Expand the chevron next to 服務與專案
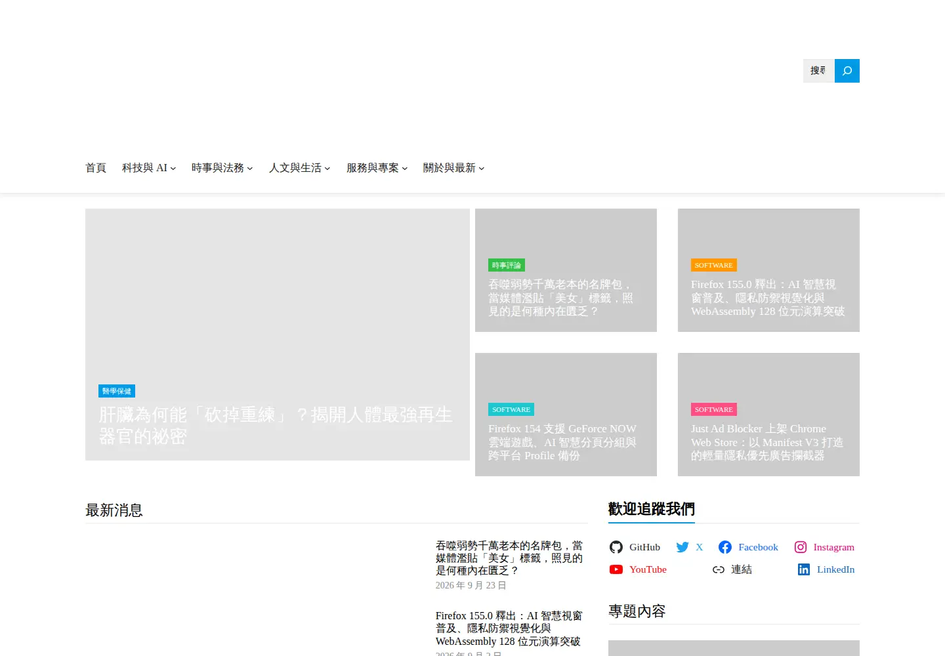 click(405, 169)
